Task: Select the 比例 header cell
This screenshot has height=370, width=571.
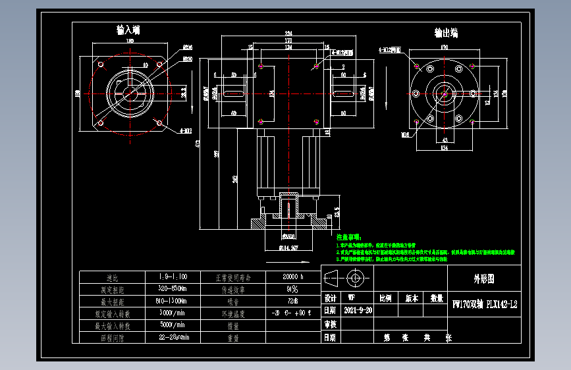Action: pyautogui.click(x=385, y=298)
